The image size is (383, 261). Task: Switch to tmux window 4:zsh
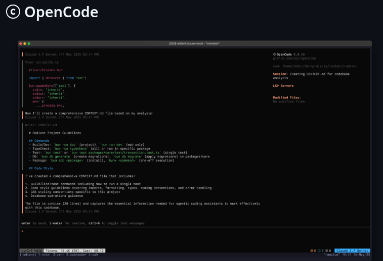(93, 254)
